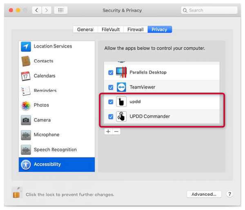Click the Location Services arrow icon
The width and height of the screenshot is (245, 210).
[x=26, y=46]
